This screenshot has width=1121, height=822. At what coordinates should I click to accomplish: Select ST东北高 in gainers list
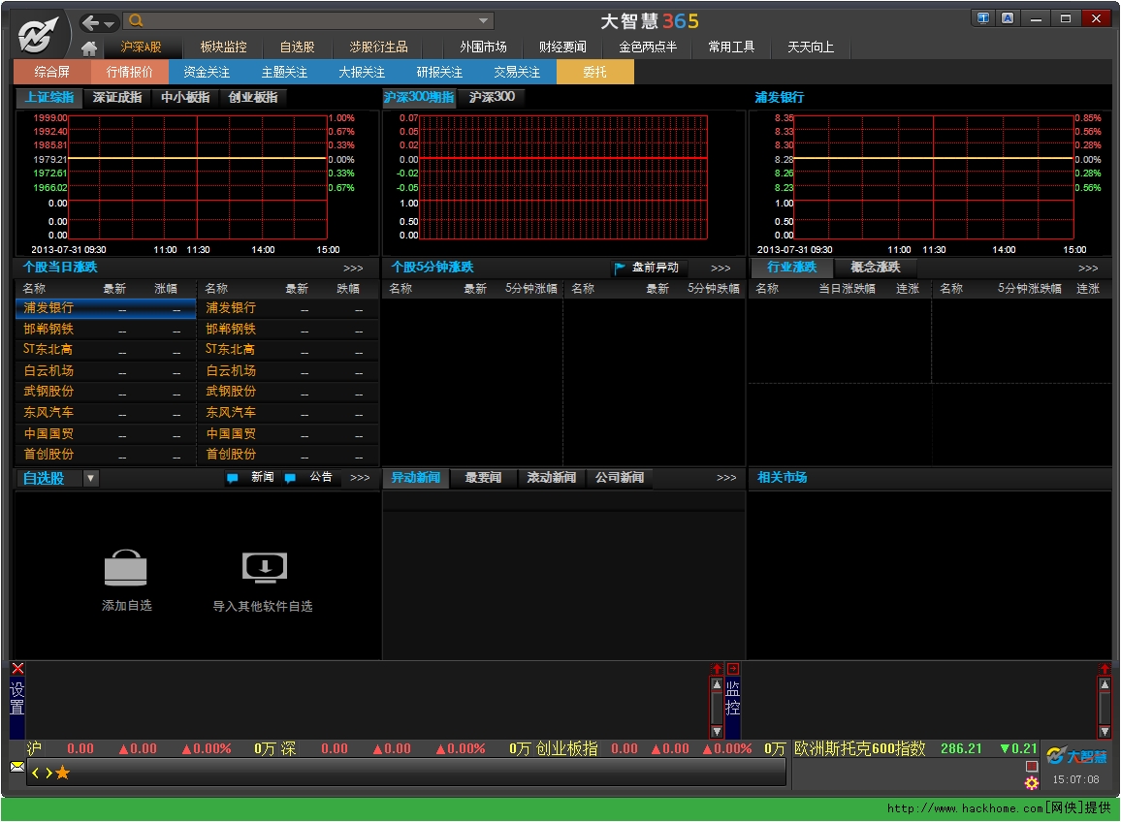coord(106,350)
